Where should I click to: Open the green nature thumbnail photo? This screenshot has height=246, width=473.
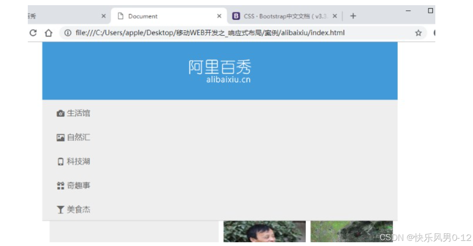coord(351,231)
